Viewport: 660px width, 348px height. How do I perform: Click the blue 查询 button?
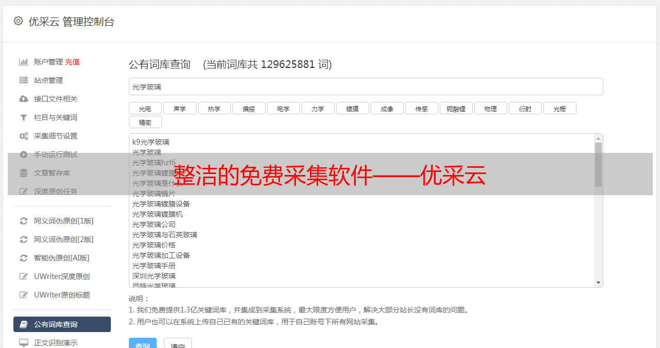point(142,343)
